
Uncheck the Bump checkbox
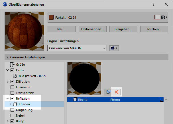coord(12,121)
